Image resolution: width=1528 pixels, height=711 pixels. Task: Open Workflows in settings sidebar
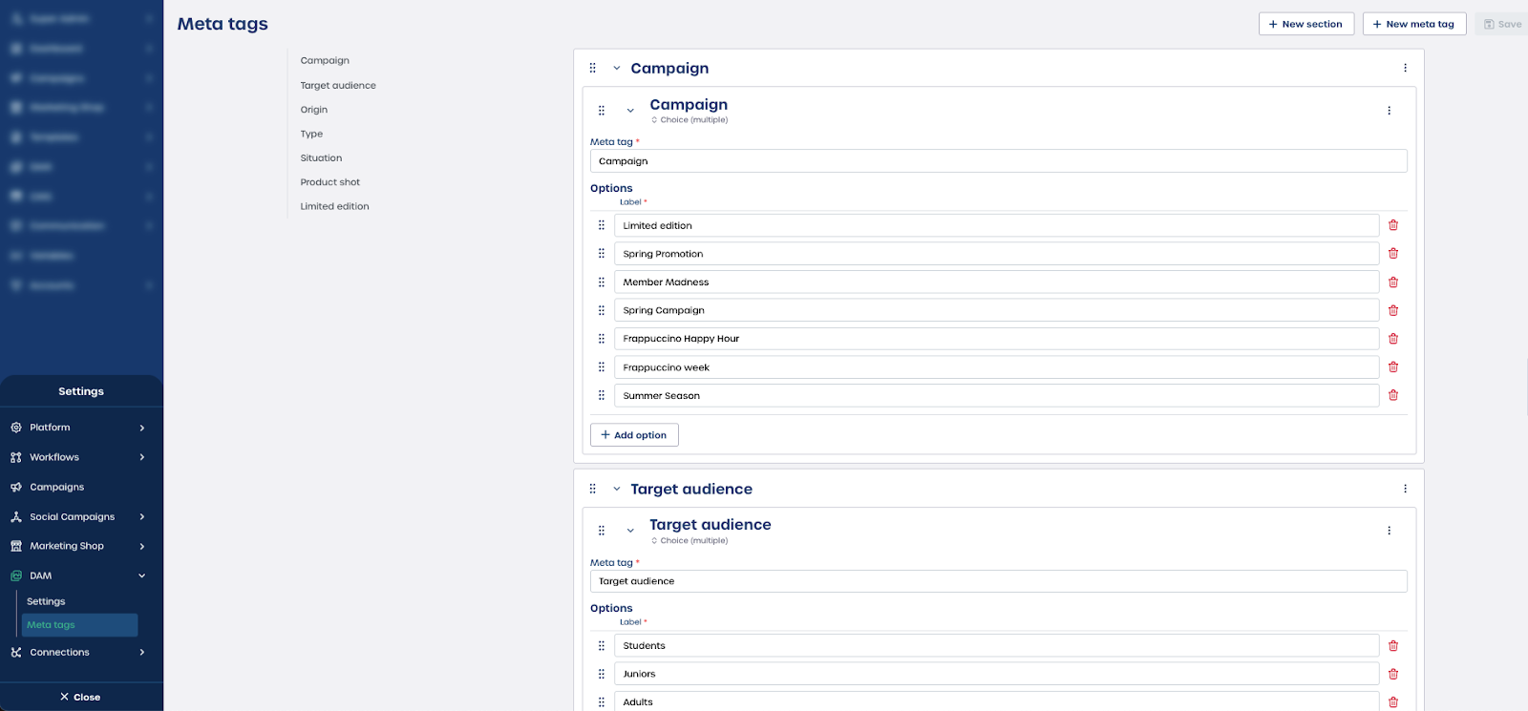coord(54,457)
